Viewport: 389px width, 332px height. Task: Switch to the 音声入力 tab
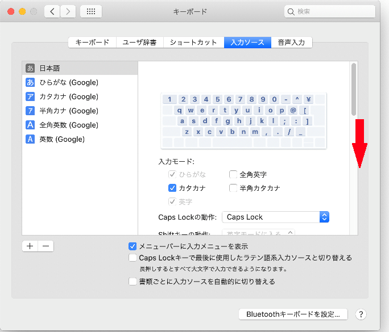(292, 42)
